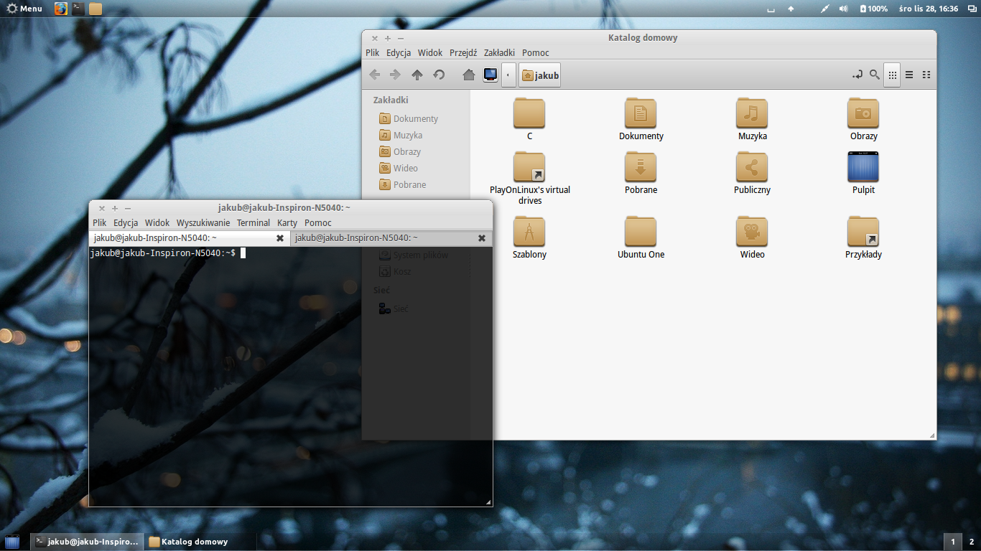Open the Karty menu in the terminal
The height and width of the screenshot is (551, 981).
point(287,223)
